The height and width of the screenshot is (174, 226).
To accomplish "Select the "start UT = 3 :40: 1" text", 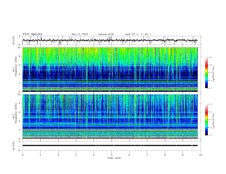I will [138, 34].
